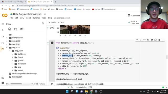The image size is (168, 94).
Task: Expand the glacier folder
Action: tap(12, 61)
